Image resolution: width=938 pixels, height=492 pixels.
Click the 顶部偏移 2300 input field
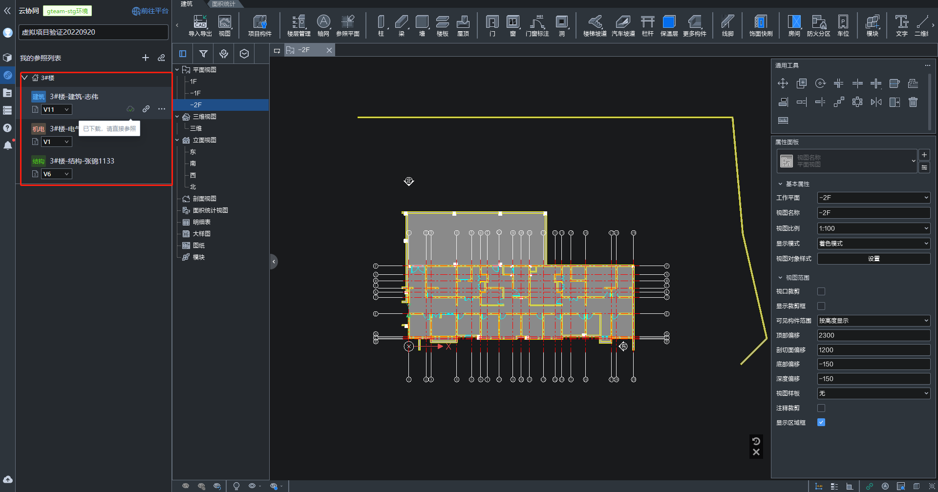pos(874,335)
